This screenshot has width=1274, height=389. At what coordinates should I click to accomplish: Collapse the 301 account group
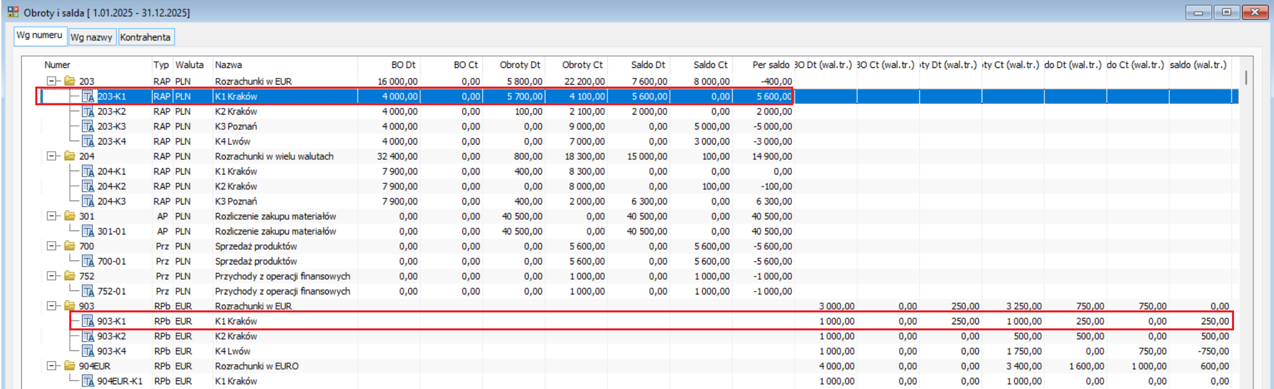tap(51, 216)
